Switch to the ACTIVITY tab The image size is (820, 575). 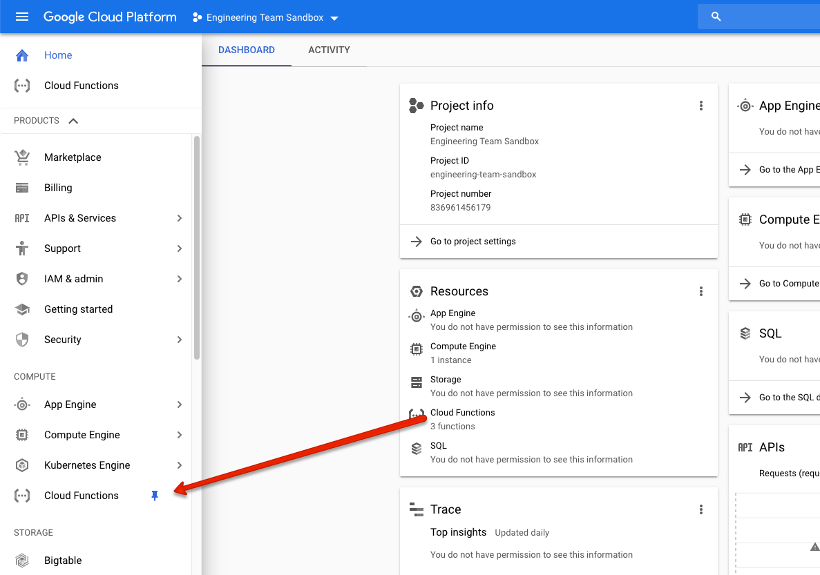point(329,50)
